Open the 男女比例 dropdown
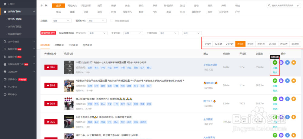 coord(98,33)
